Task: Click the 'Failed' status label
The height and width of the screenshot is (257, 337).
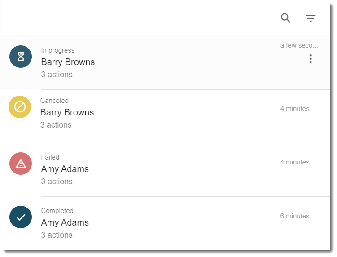Action: 50,157
